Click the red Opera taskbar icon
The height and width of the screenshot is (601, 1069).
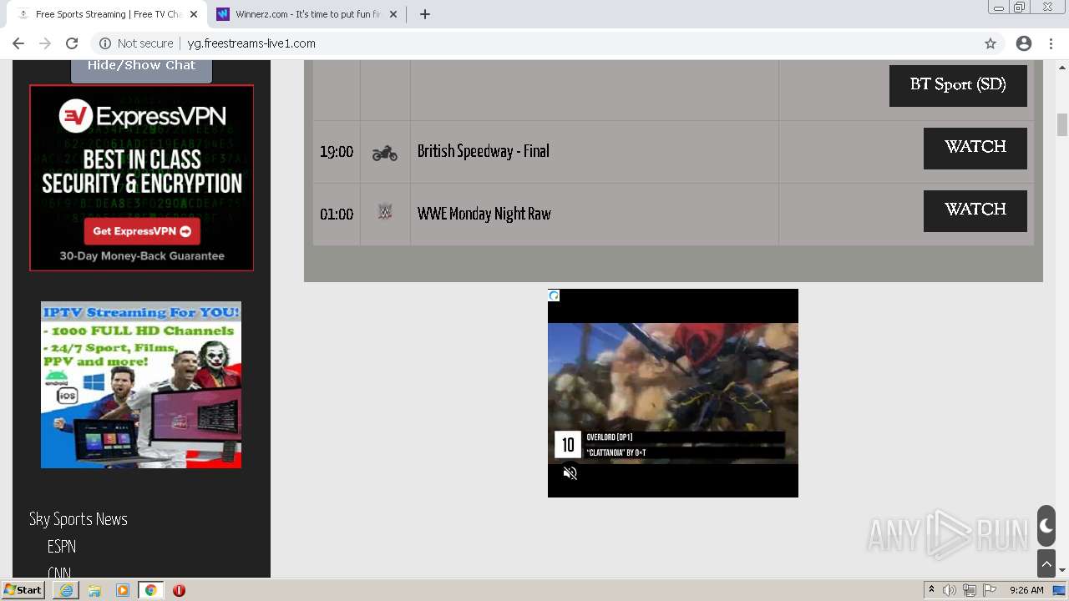pos(179,590)
